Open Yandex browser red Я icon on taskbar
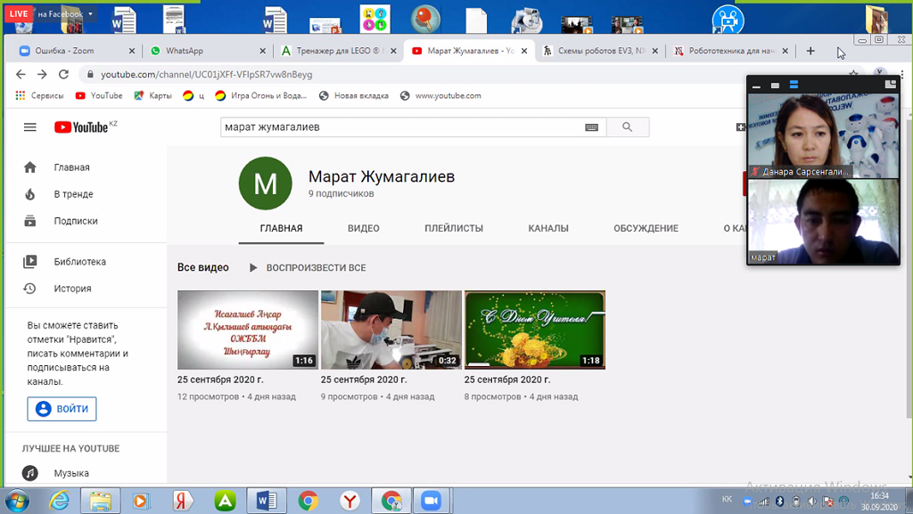Screen dimensions: 913x514 pos(182,501)
